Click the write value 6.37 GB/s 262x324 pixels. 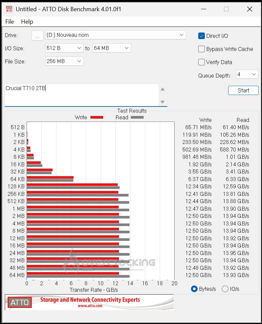200,179
